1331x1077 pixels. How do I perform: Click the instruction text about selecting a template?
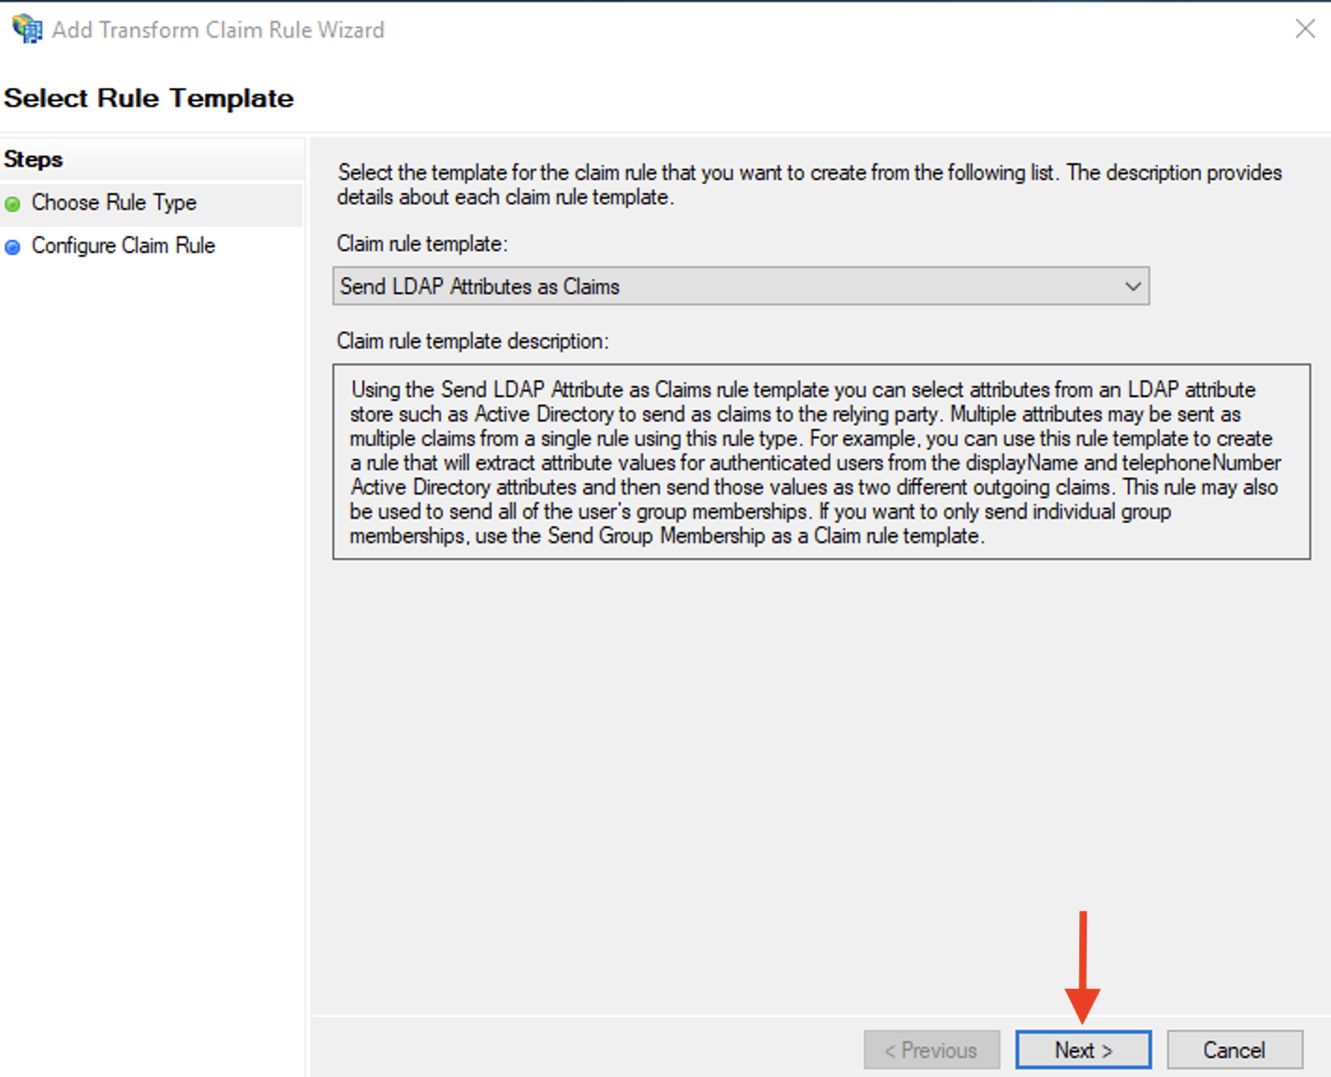point(809,184)
